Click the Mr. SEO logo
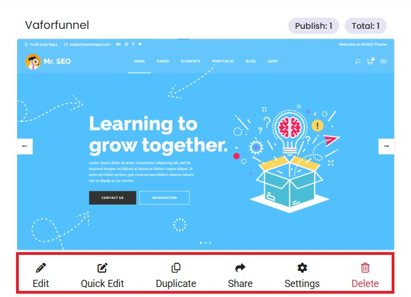The image size is (411, 297). pyautogui.click(x=48, y=62)
